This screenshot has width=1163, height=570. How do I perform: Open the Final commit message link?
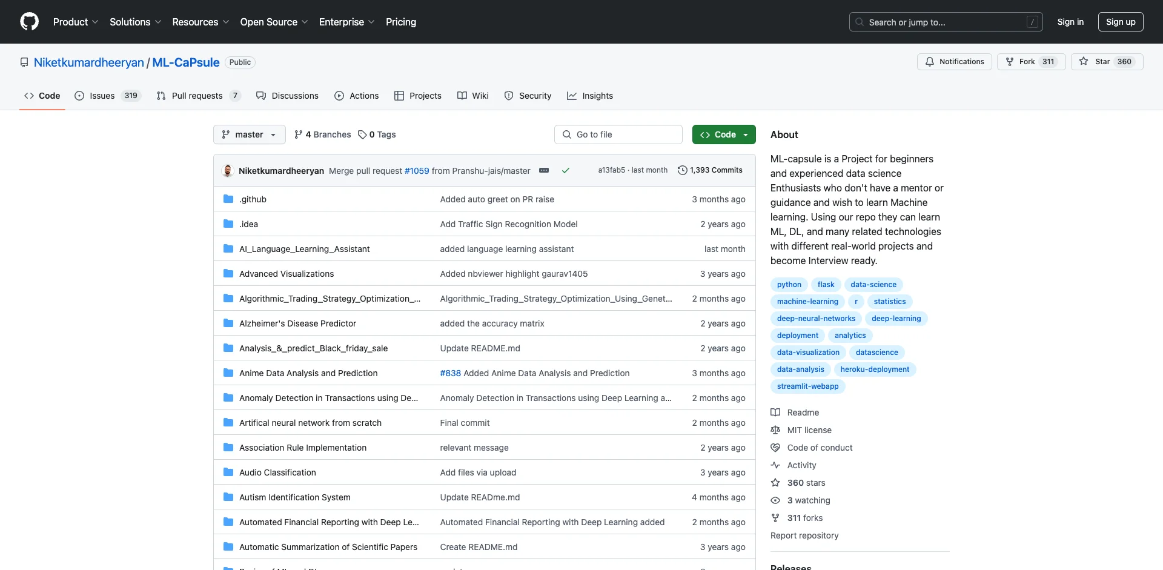tap(465, 423)
